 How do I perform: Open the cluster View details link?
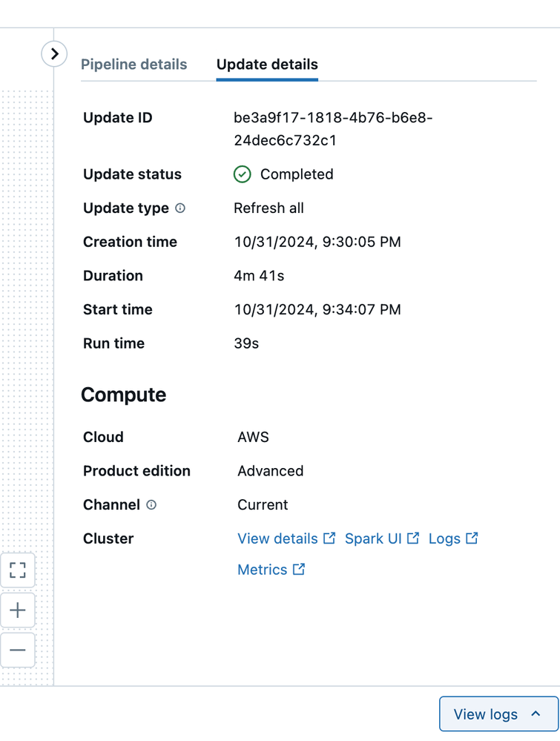[x=277, y=539]
